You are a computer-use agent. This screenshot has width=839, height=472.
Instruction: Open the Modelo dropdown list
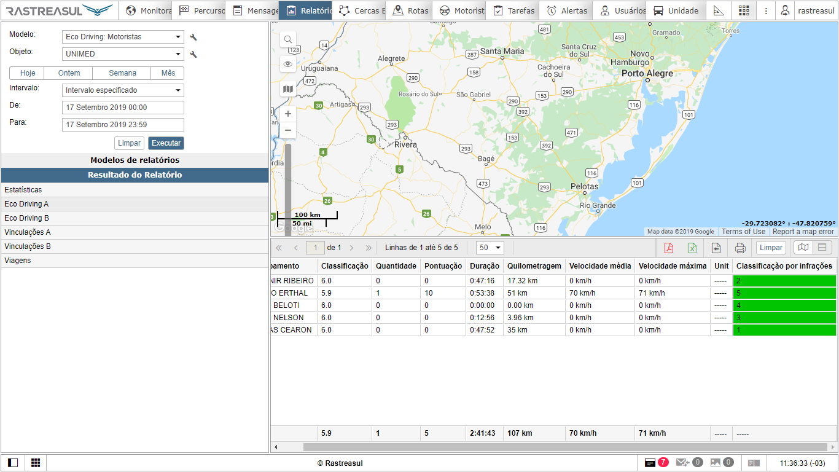(x=123, y=37)
